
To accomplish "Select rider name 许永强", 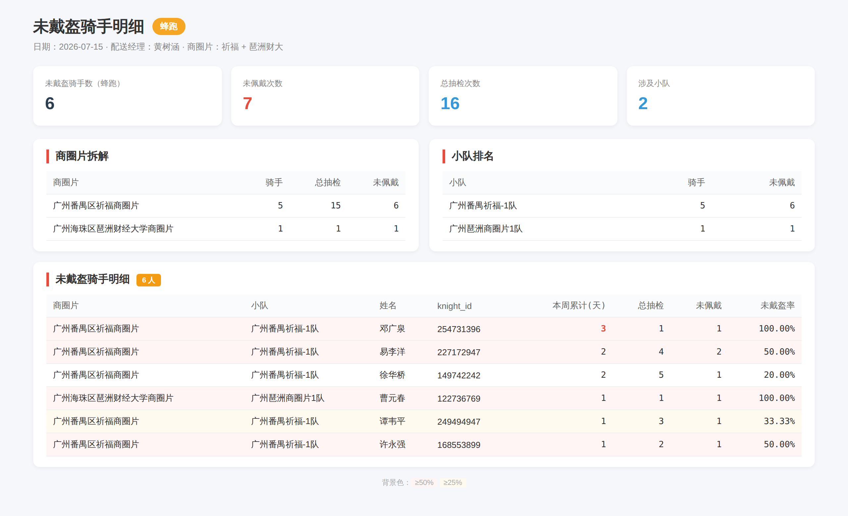I will pos(392,444).
